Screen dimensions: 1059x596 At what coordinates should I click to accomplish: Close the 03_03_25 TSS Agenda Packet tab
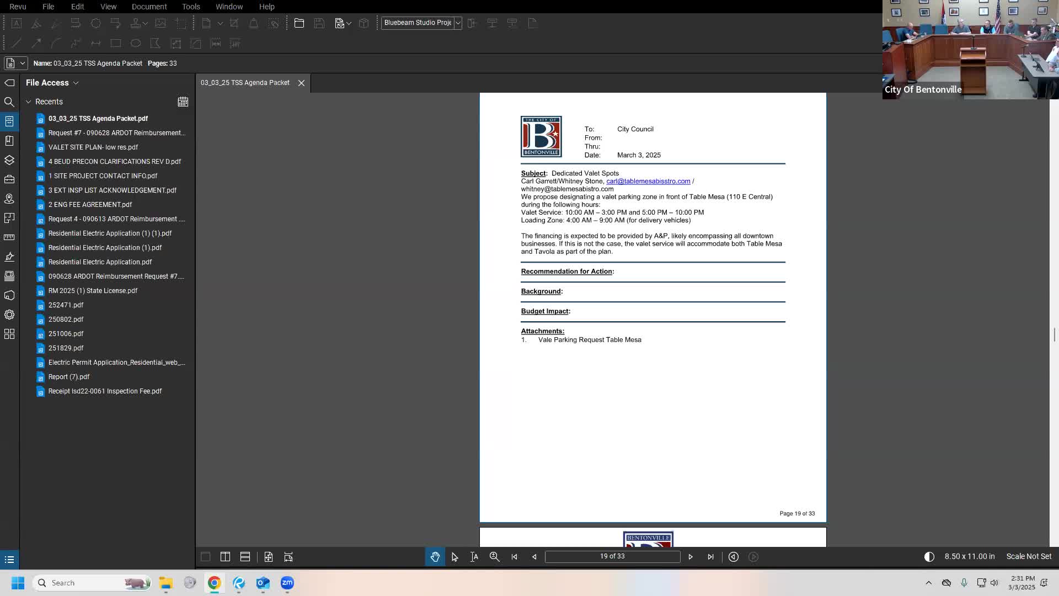[x=302, y=83]
